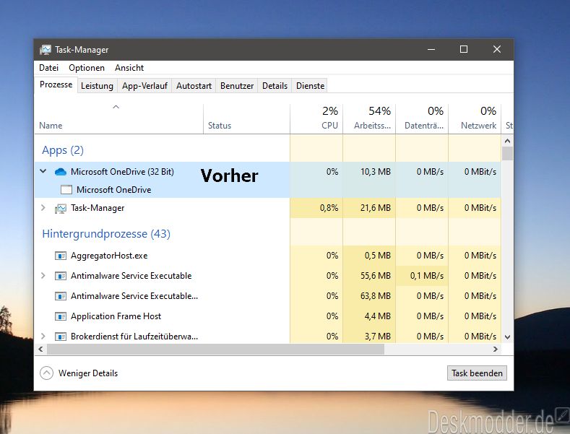The image size is (570, 434).
Task: Click the 4,4 MB memory value
Action: coord(377,316)
